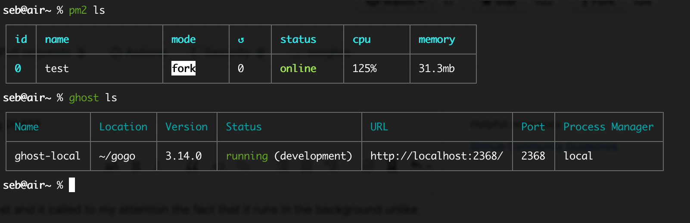Click the 31.3mb memory value
The width and height of the screenshot is (690, 223).
(x=436, y=69)
